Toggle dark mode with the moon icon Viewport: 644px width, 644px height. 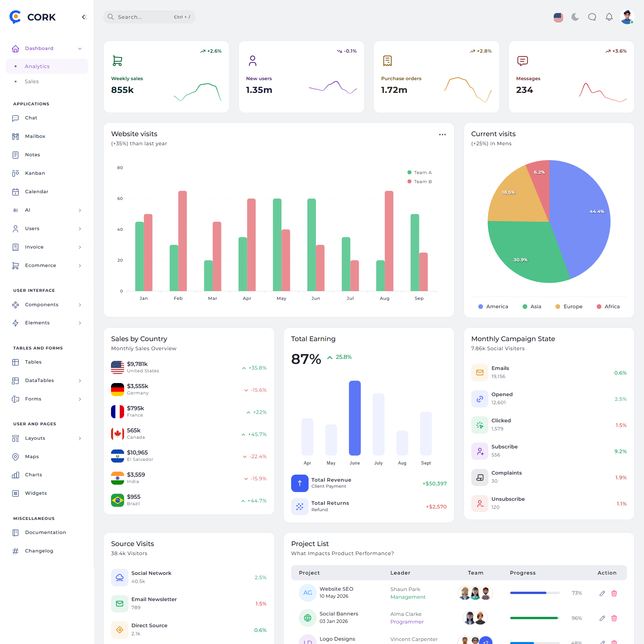575,17
